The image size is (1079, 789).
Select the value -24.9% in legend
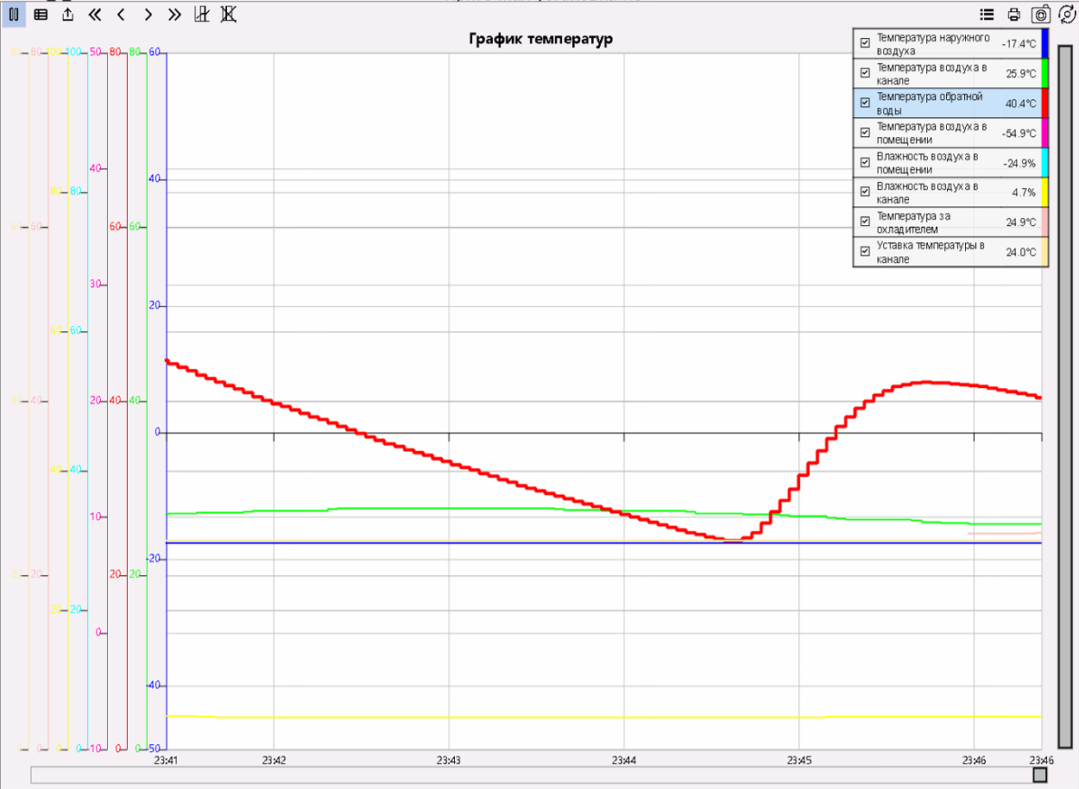pos(1019,163)
